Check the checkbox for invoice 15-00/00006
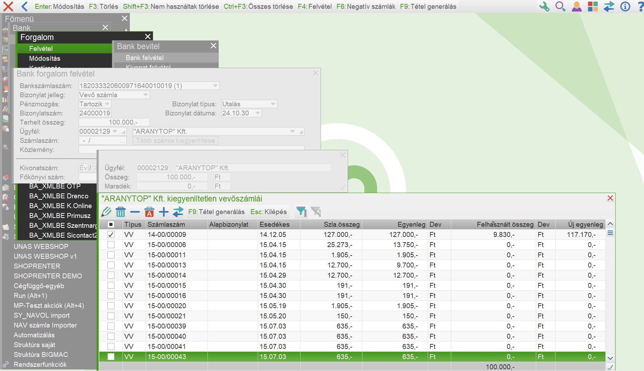 (x=111, y=245)
